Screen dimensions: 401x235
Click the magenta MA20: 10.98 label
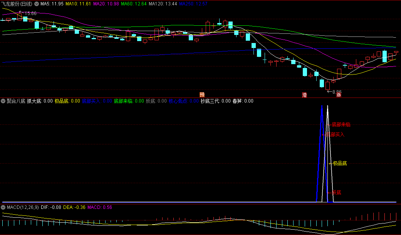pyautogui.click(x=106, y=4)
